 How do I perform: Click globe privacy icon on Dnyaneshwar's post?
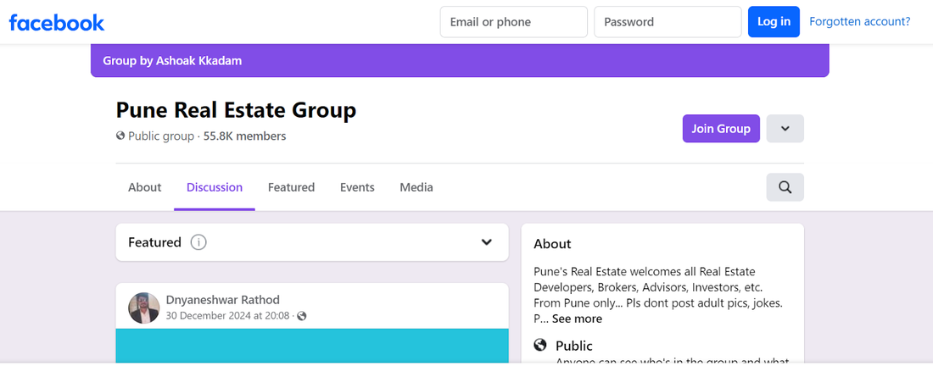302,316
